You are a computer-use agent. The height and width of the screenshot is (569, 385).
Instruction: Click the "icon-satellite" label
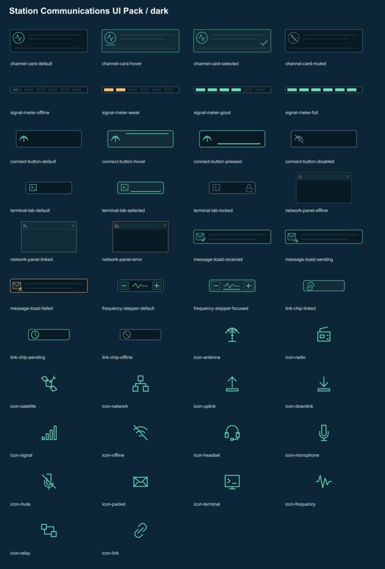23,406
